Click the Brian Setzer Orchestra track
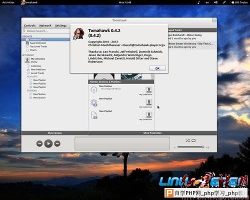The height and width of the screenshot is (200, 250). click(x=190, y=43)
